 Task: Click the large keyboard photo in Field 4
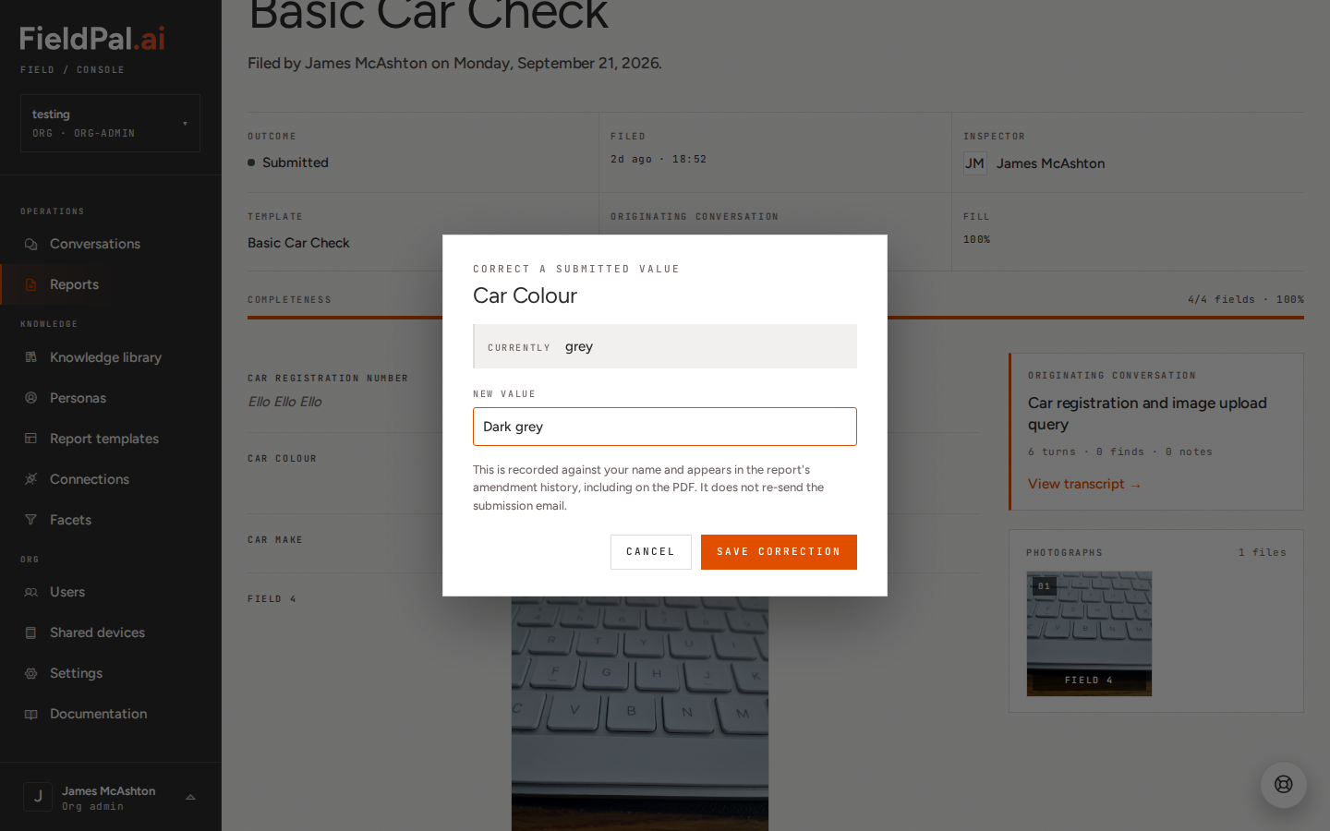point(640,713)
